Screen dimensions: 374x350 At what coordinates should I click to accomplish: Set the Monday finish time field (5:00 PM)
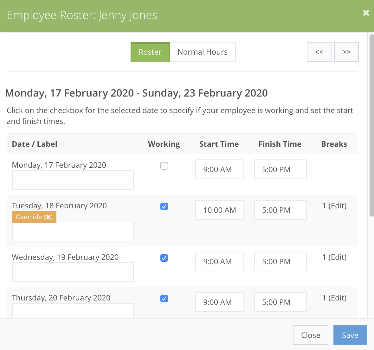pos(280,169)
